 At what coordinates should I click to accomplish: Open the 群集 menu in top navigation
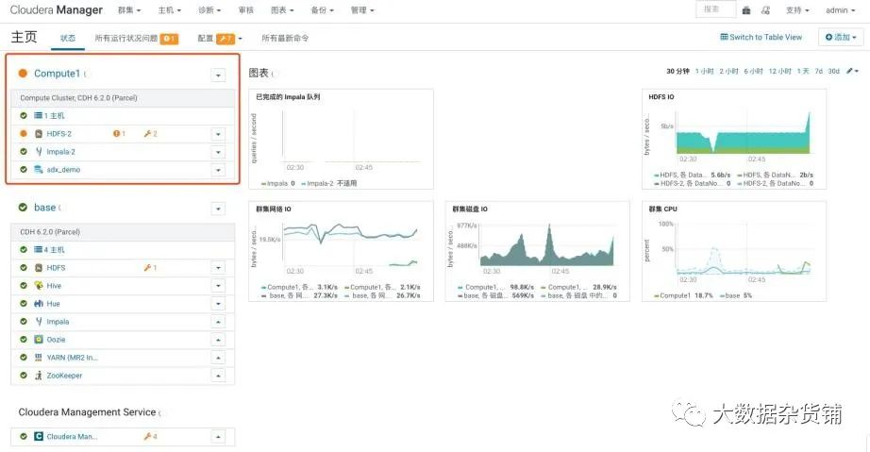(x=129, y=10)
